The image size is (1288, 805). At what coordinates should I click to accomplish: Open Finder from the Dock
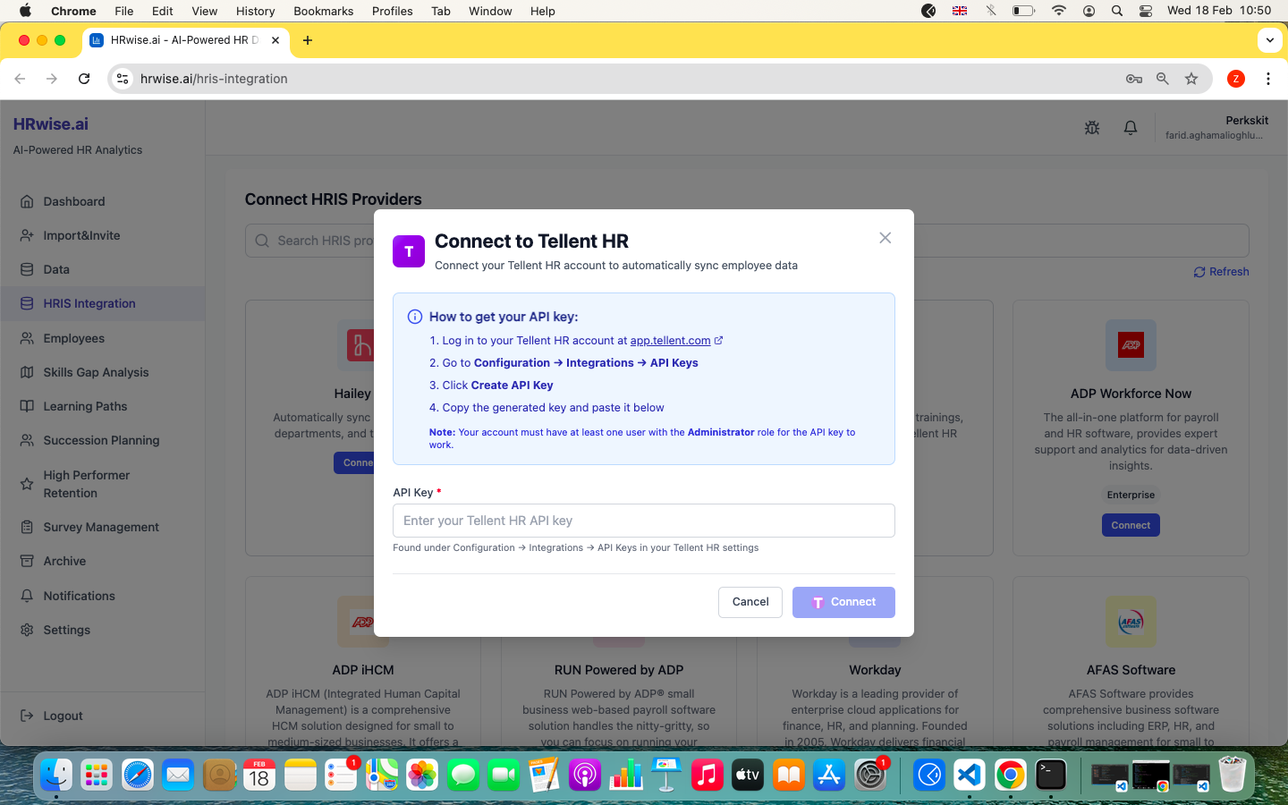[55, 775]
